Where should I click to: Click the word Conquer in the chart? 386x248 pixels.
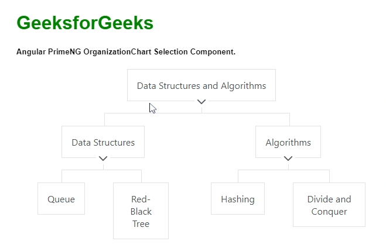pos(329,212)
